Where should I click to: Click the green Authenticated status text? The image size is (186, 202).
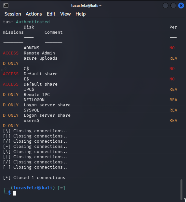tap(33, 22)
